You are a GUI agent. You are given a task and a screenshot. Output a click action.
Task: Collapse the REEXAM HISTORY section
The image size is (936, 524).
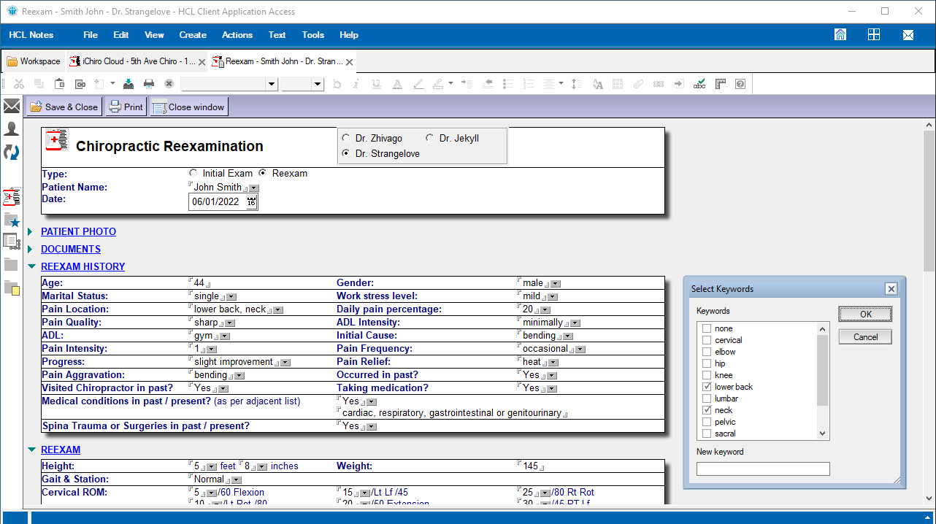(31, 267)
